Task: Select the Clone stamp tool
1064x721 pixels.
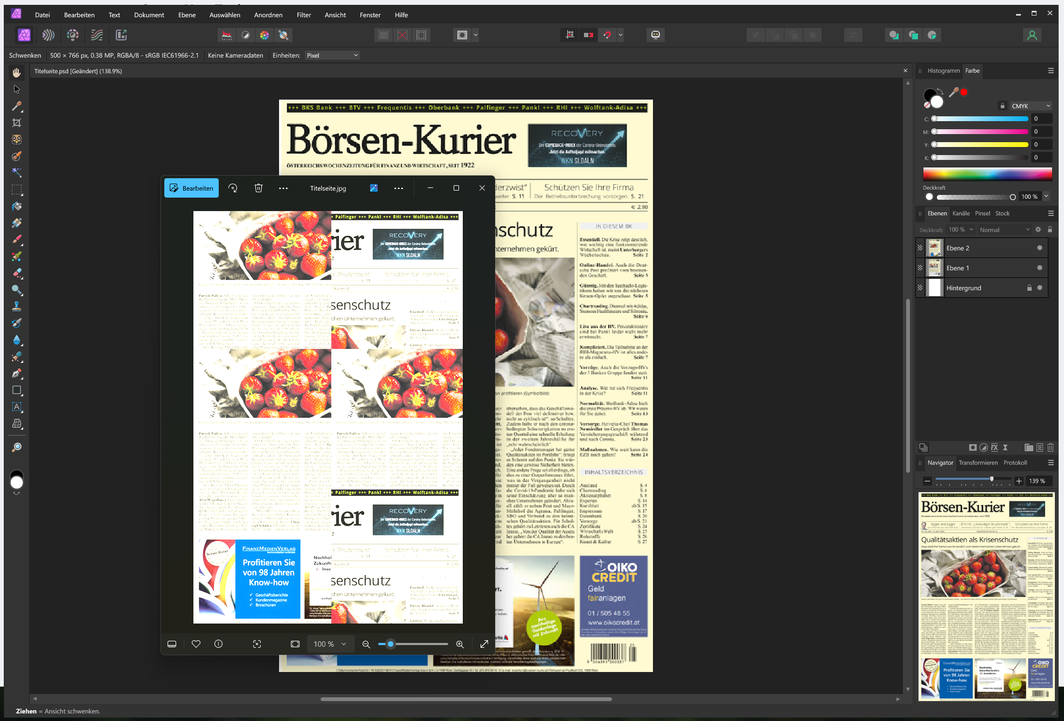Action: click(17, 306)
